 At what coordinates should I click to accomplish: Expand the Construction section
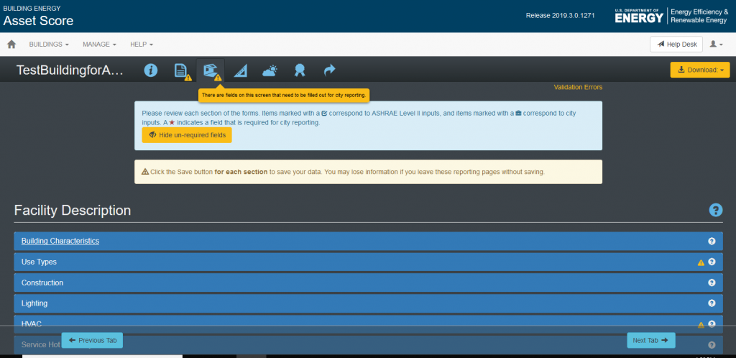click(368, 283)
